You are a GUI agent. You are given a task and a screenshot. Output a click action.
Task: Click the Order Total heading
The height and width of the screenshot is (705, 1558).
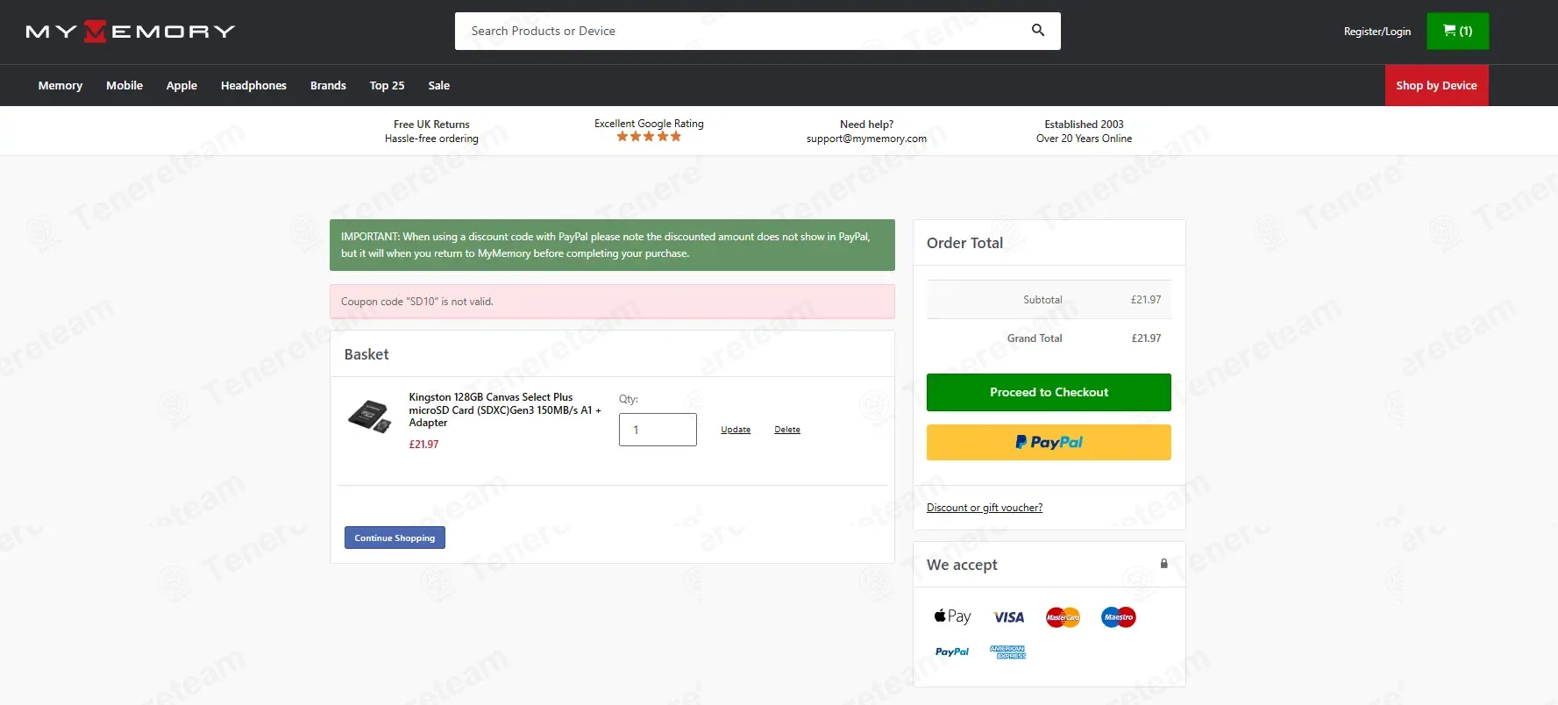tap(964, 243)
